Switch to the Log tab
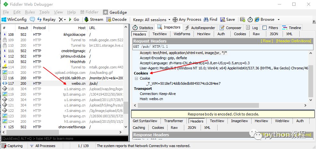 (x=252, y=28)
